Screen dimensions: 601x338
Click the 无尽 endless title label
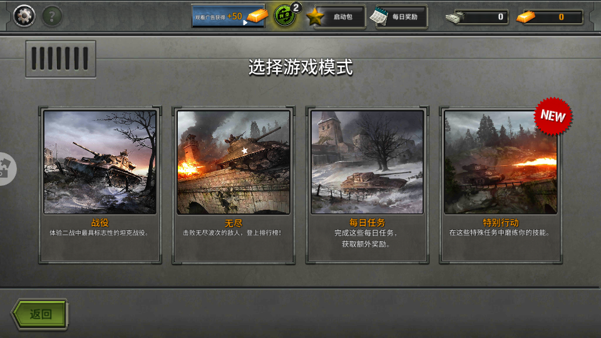[x=234, y=223]
